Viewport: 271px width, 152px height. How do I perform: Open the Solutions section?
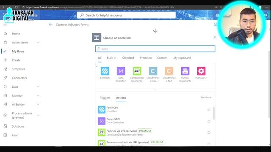click(18, 126)
